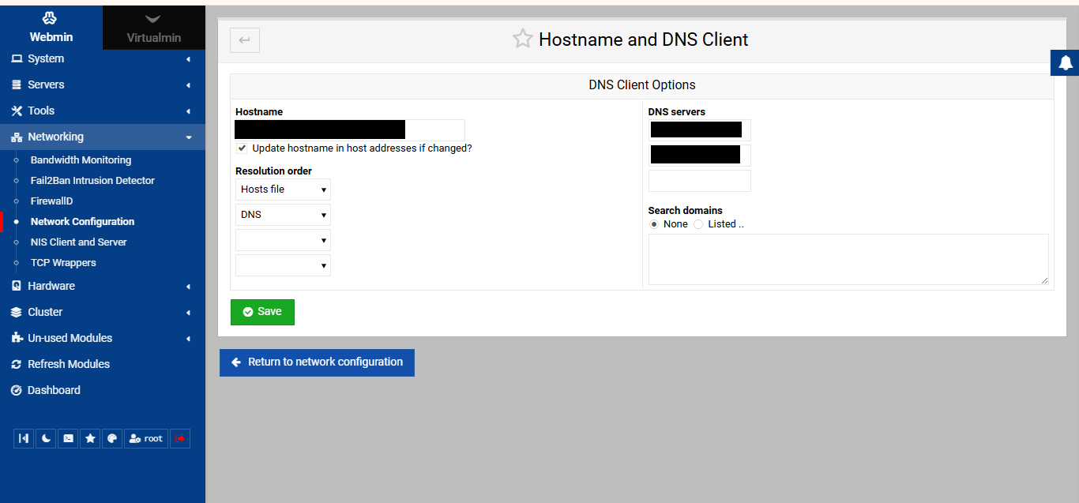
Task: Switch to Virtualmin tab
Action: [x=154, y=28]
